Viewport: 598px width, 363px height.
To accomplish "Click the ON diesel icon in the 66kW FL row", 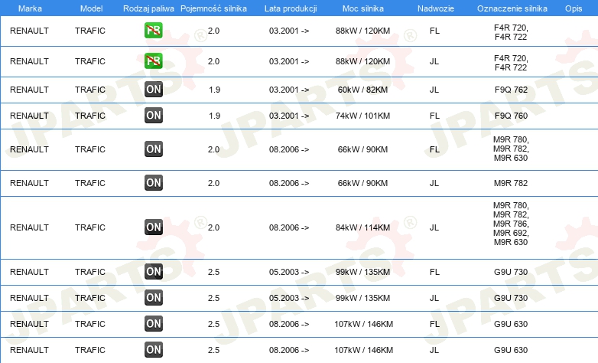I will tap(154, 149).
